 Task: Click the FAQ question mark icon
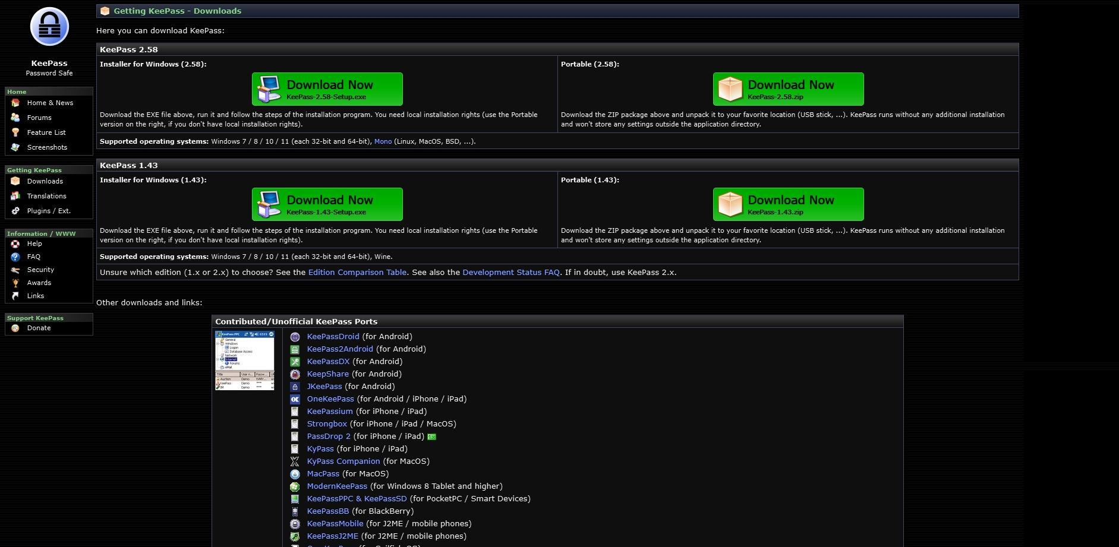pyautogui.click(x=15, y=257)
